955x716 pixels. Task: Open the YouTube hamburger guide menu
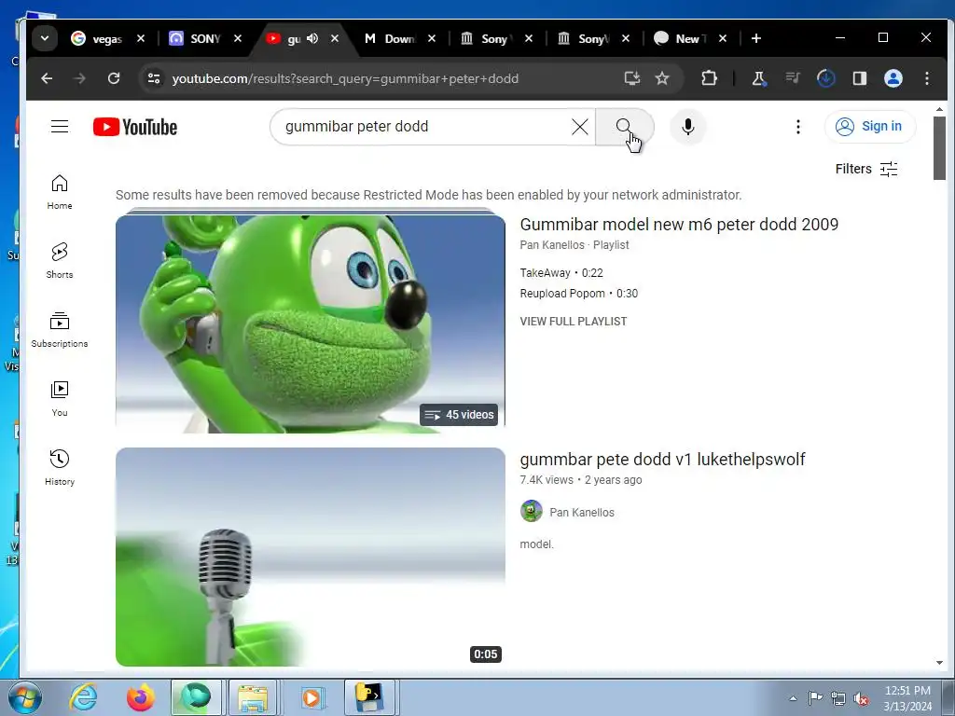pyautogui.click(x=60, y=127)
